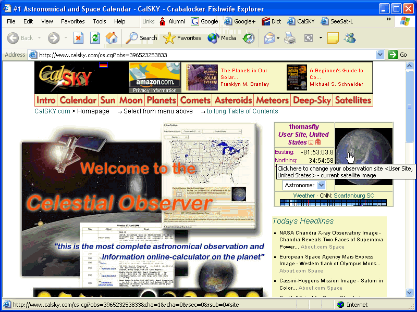This screenshot has height=312, width=417.
Task: Open the Alumni link bar icon
Action: click(x=162, y=21)
